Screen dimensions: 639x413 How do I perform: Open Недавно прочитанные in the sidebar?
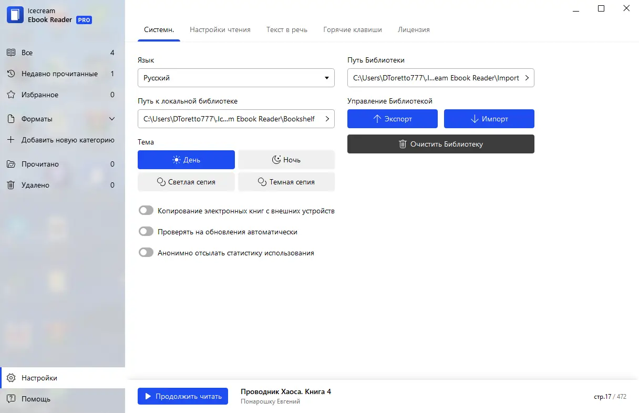click(x=63, y=74)
